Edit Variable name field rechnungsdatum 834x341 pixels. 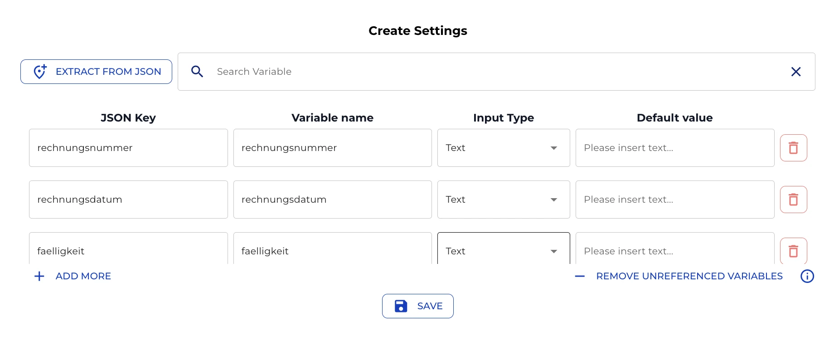point(333,200)
